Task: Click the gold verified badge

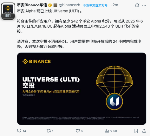Action: [50, 5]
